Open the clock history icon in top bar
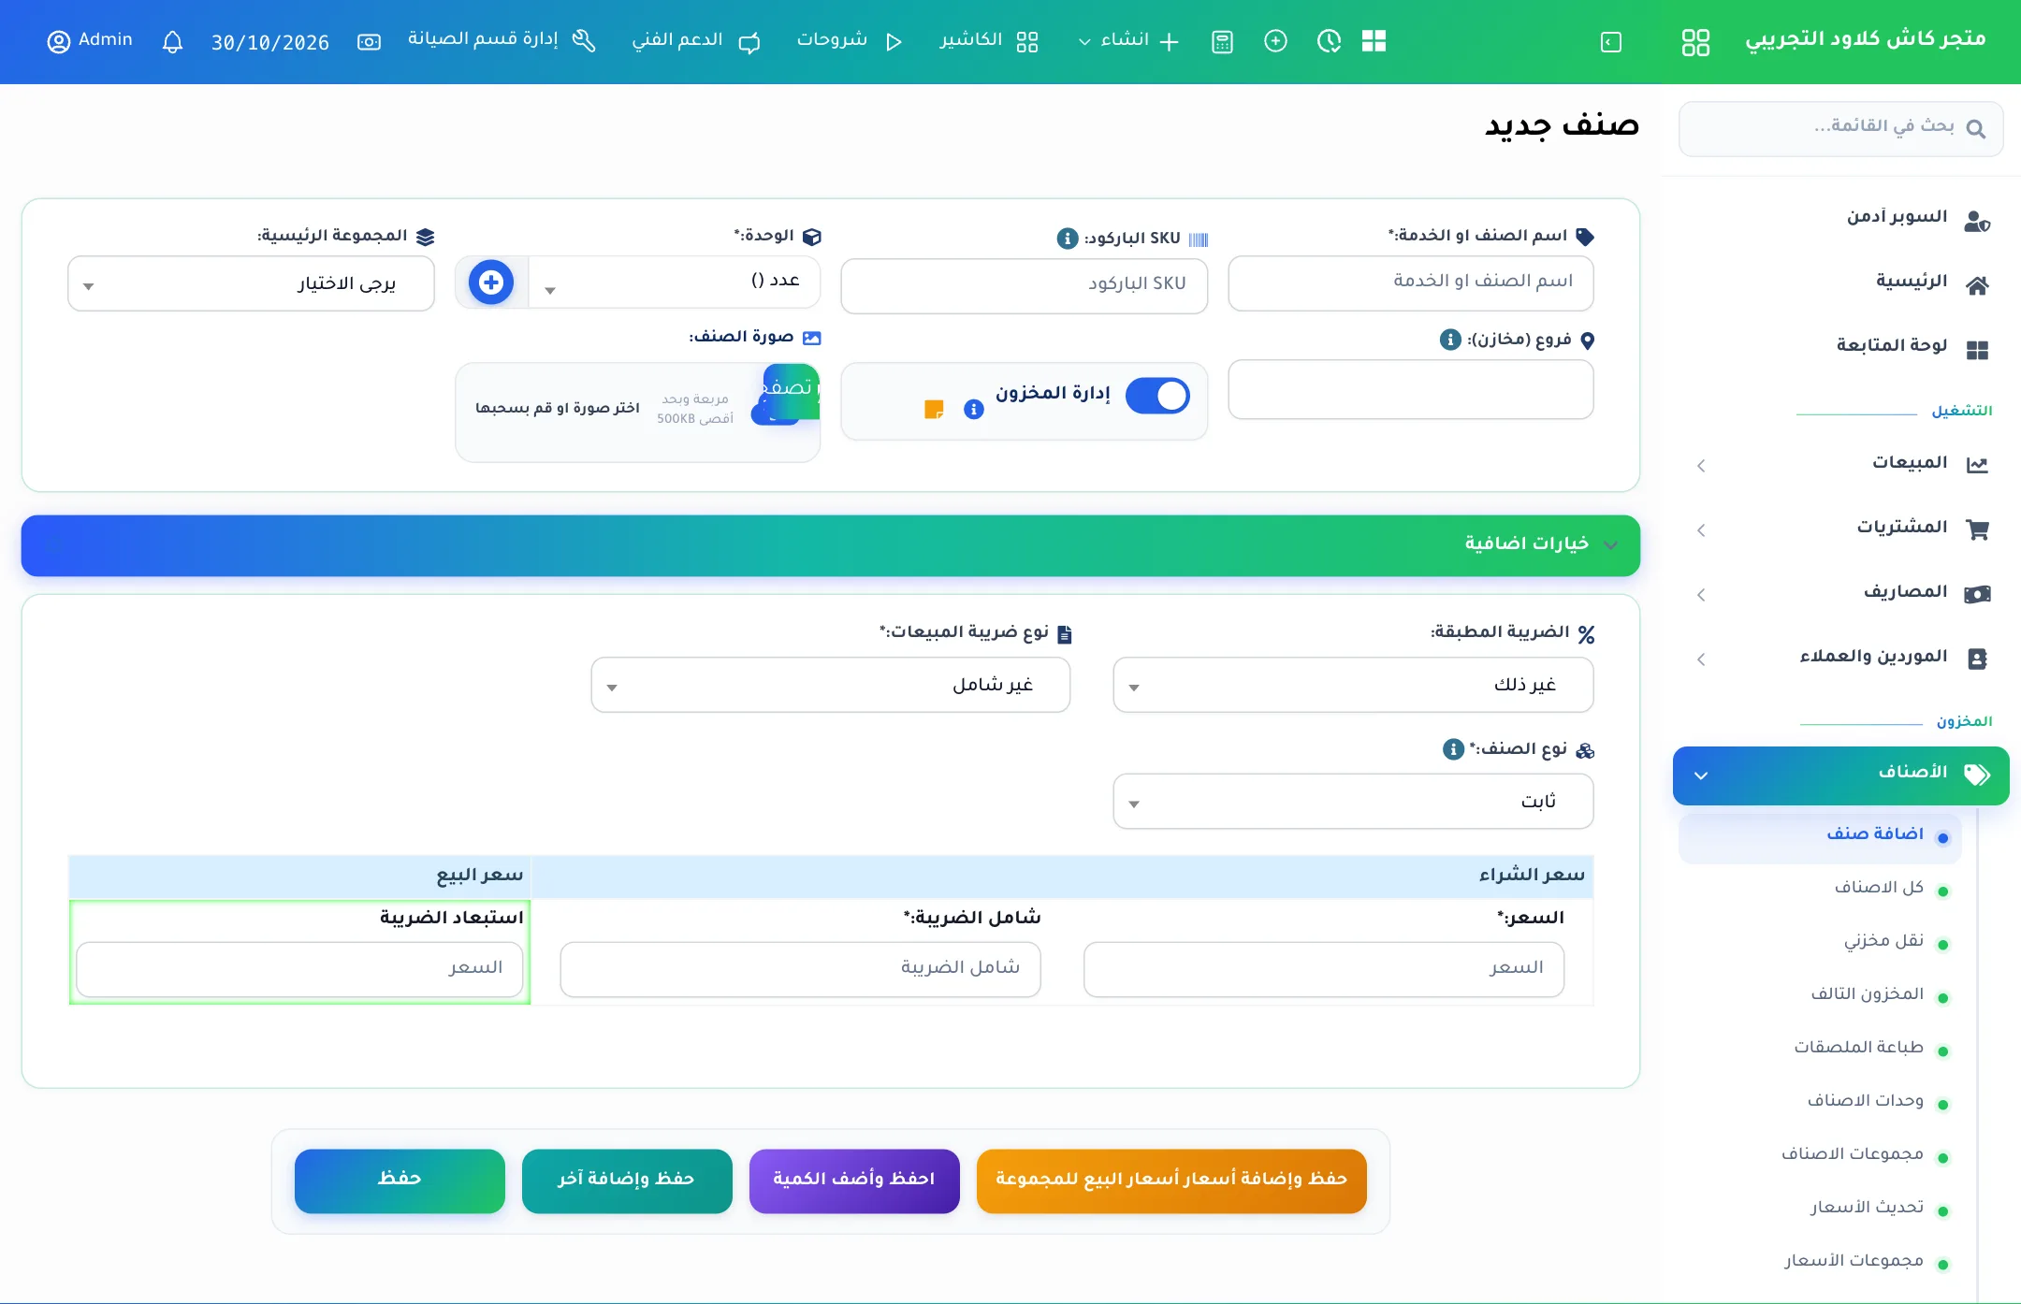2021x1304 pixels. pos(1329,41)
